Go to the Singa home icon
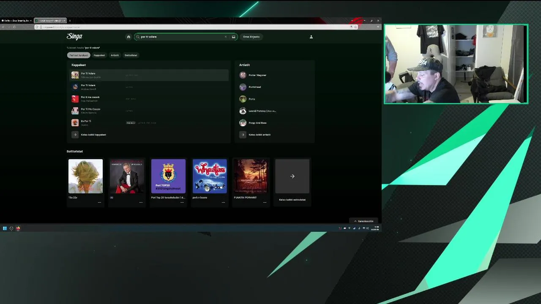Screen dimensions: 541x304 (x=128, y=37)
